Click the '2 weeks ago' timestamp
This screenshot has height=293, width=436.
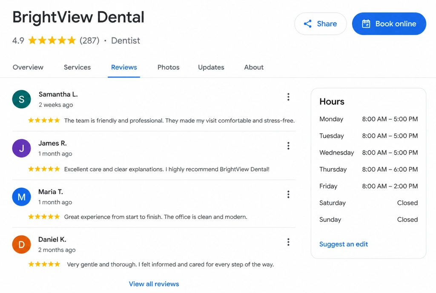click(x=56, y=105)
